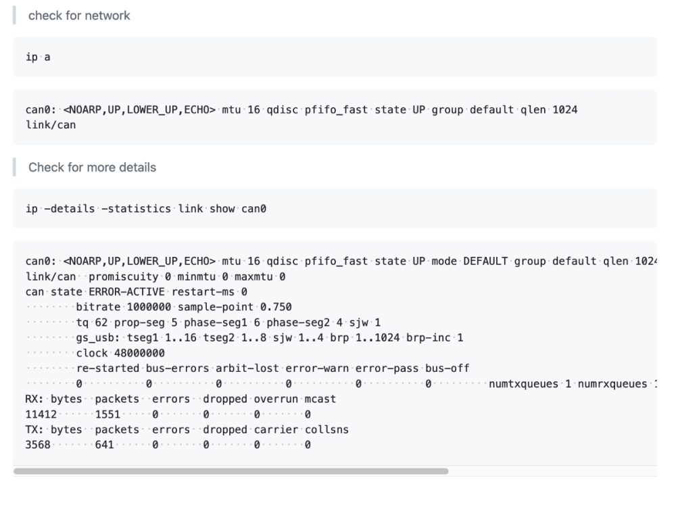Screen dimensions: 676x507
Task: Click the horizontal scrollbar under the statistics output
Action: coord(231,471)
